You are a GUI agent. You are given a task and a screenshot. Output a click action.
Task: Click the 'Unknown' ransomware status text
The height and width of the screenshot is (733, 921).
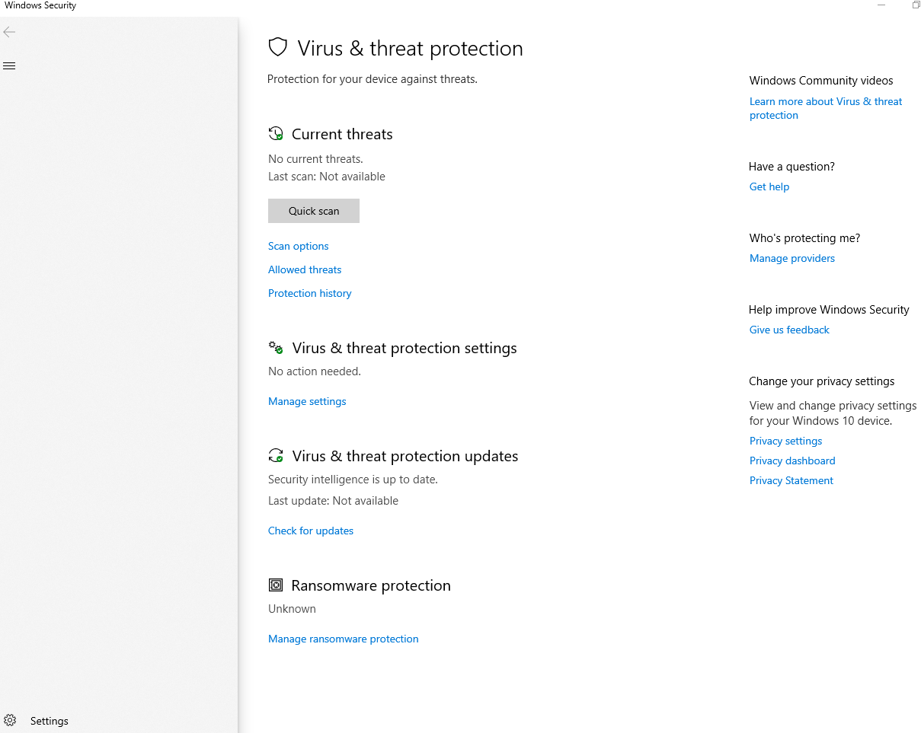292,609
